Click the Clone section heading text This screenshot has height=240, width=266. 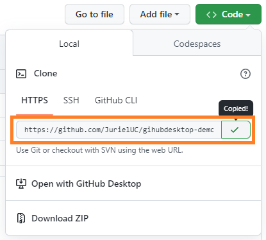[46, 74]
